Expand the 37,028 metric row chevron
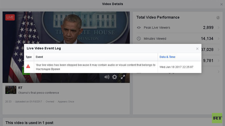 218,49
